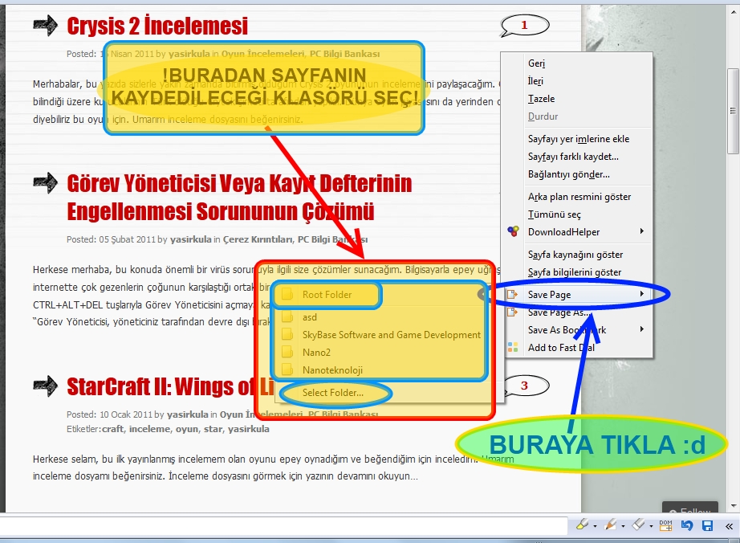Choose 'Sayfayı farklı kaydet...' from context menu
740x543 pixels.
[573, 157]
